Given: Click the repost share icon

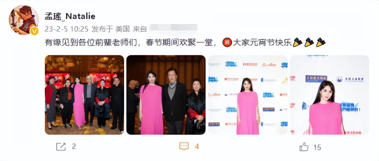Looking at the screenshot, I should click(x=61, y=147).
